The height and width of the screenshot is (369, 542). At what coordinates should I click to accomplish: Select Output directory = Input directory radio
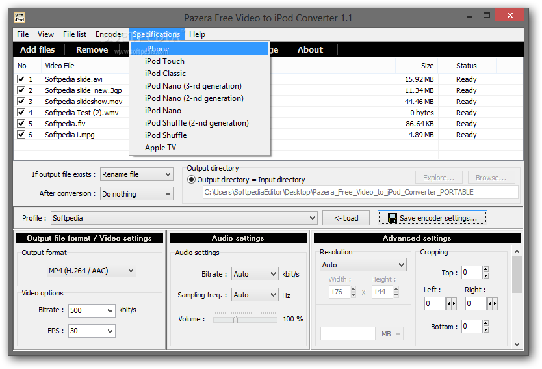click(191, 180)
